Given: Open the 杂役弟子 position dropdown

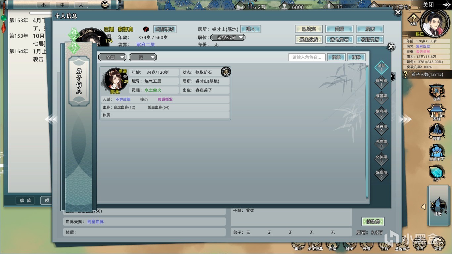Looking at the screenshot, I should (x=228, y=38).
